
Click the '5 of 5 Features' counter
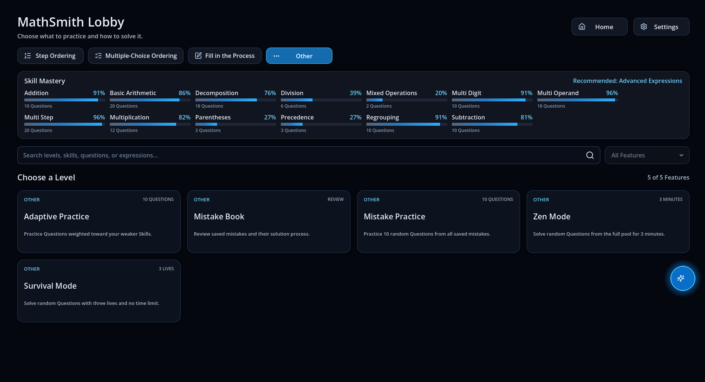(x=669, y=177)
